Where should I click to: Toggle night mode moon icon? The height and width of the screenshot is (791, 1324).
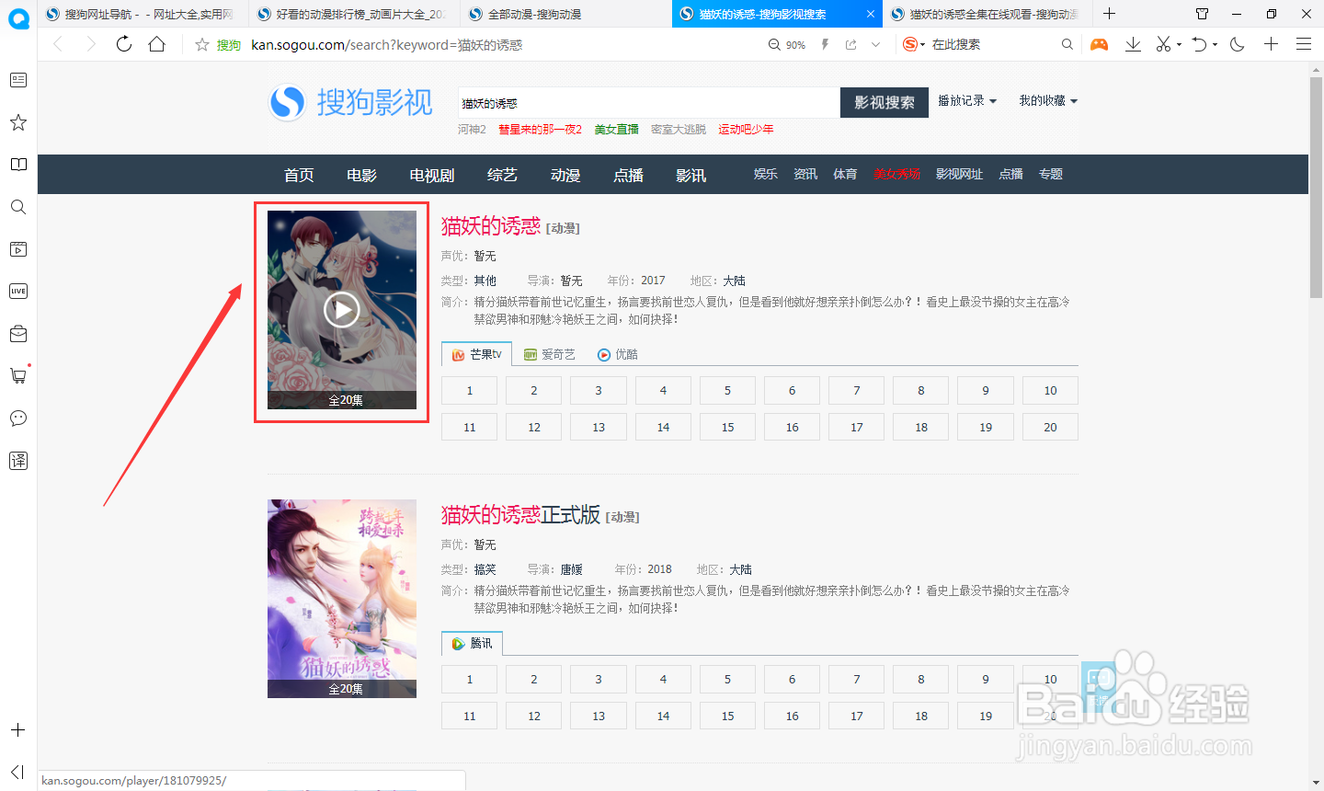click(1238, 44)
